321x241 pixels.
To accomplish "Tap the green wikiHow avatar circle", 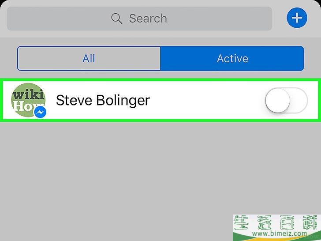I will coord(28,100).
